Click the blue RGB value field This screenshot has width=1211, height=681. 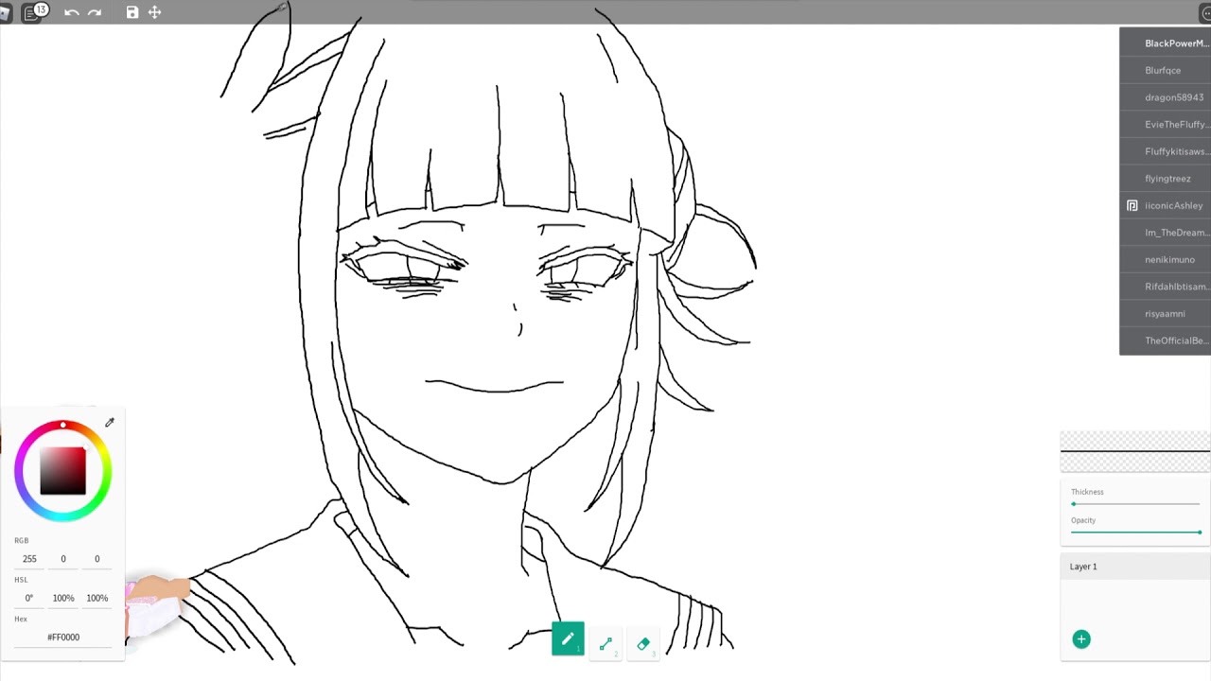(97, 559)
